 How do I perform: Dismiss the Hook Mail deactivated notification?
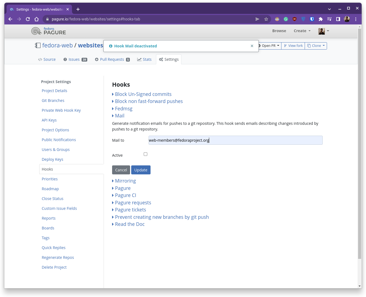(252, 46)
